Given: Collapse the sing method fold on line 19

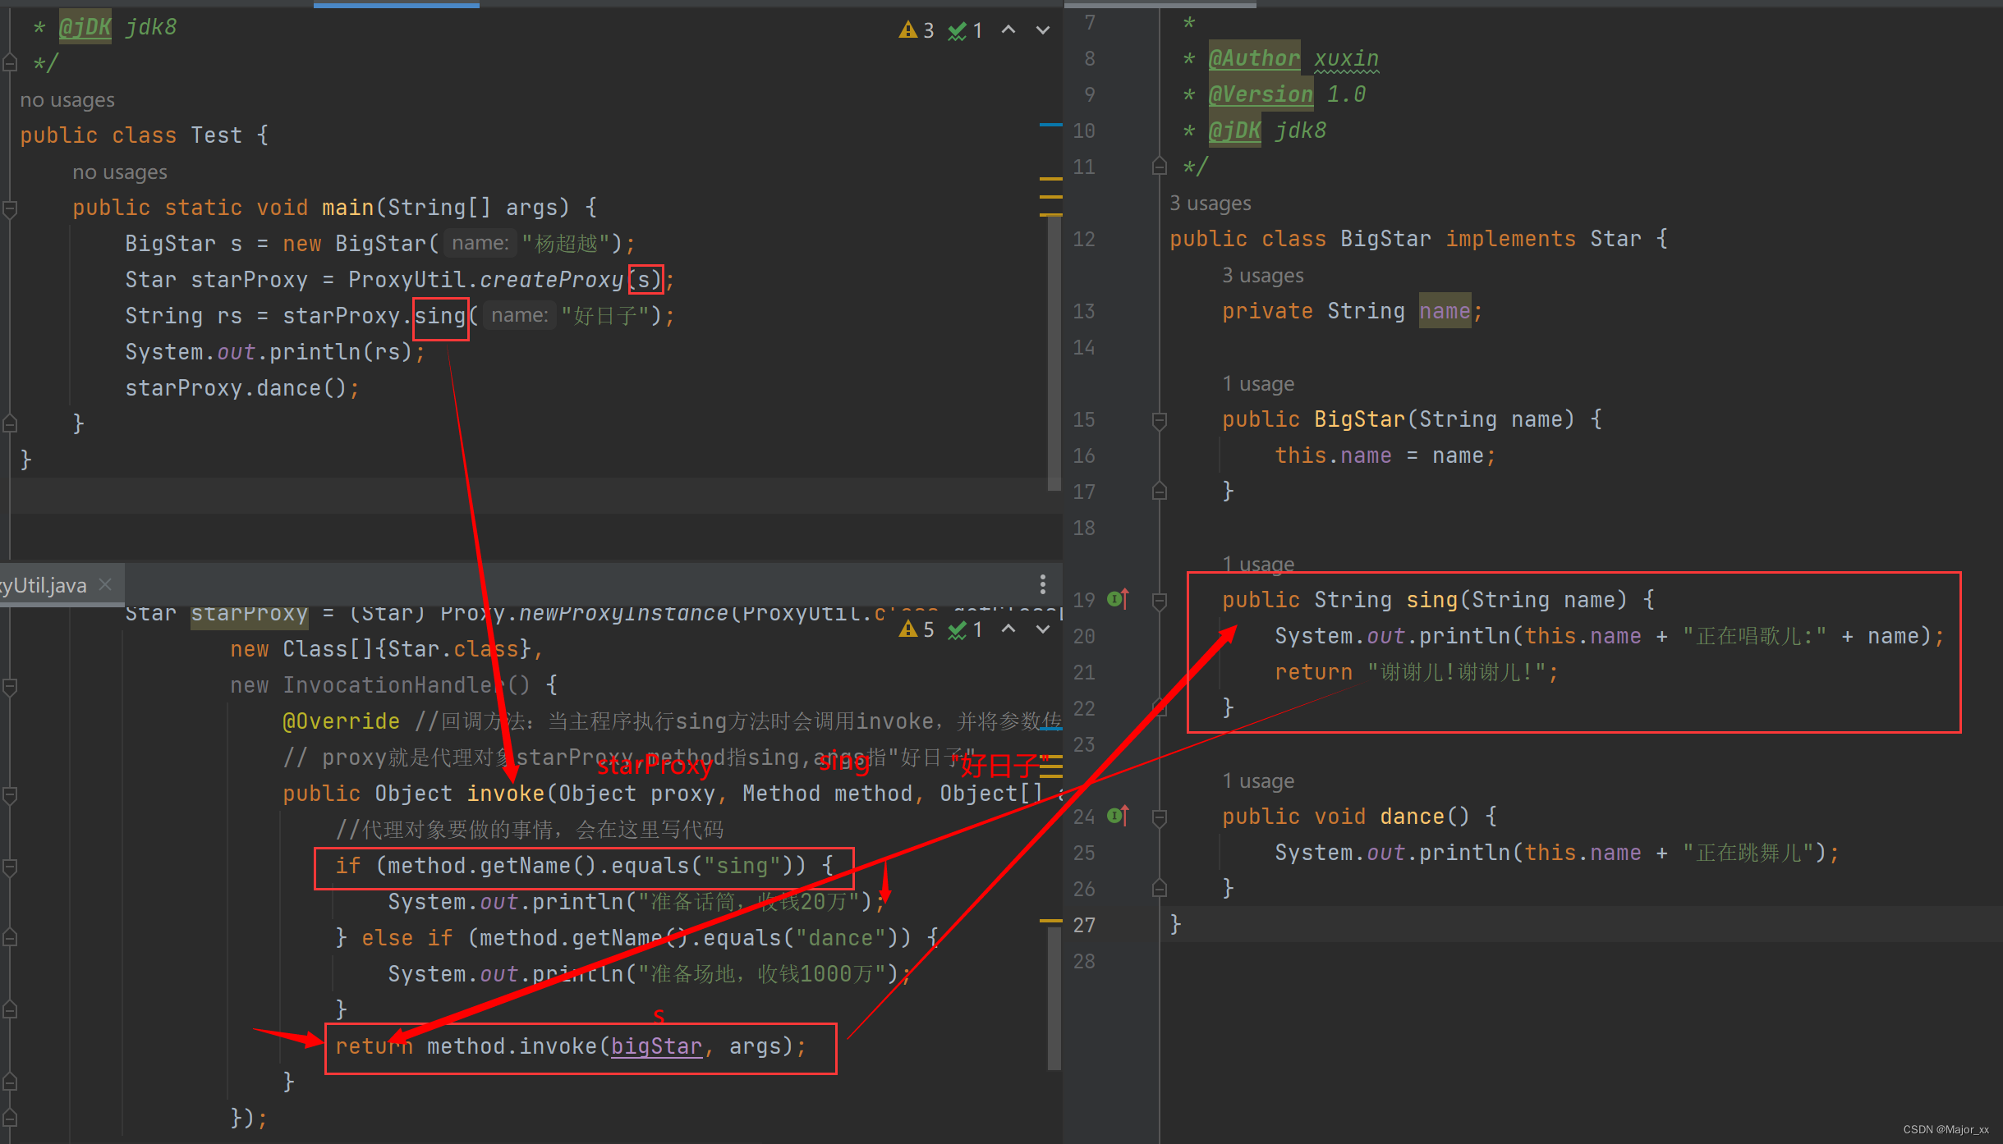Looking at the screenshot, I should coord(1160,601).
